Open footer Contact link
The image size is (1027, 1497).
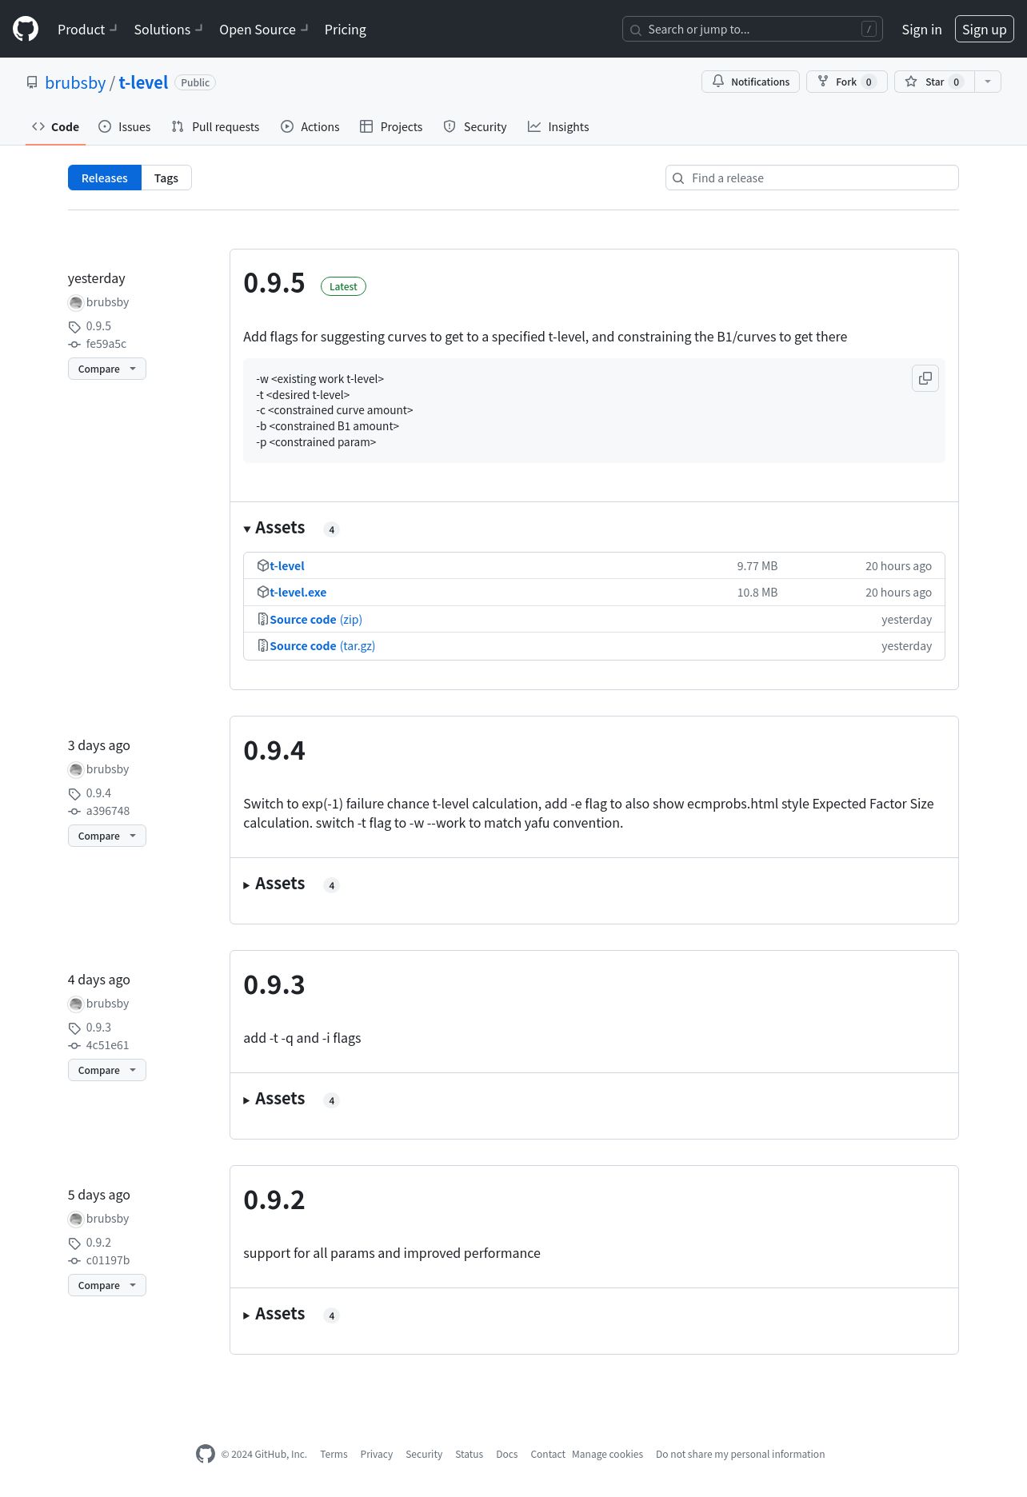[548, 1454]
